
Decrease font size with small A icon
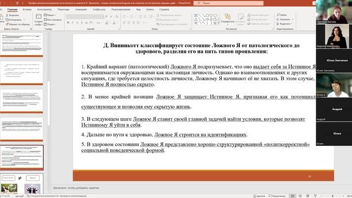click(111, 16)
